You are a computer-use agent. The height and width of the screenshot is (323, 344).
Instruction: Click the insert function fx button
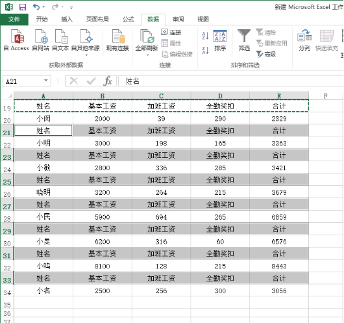(x=108, y=81)
